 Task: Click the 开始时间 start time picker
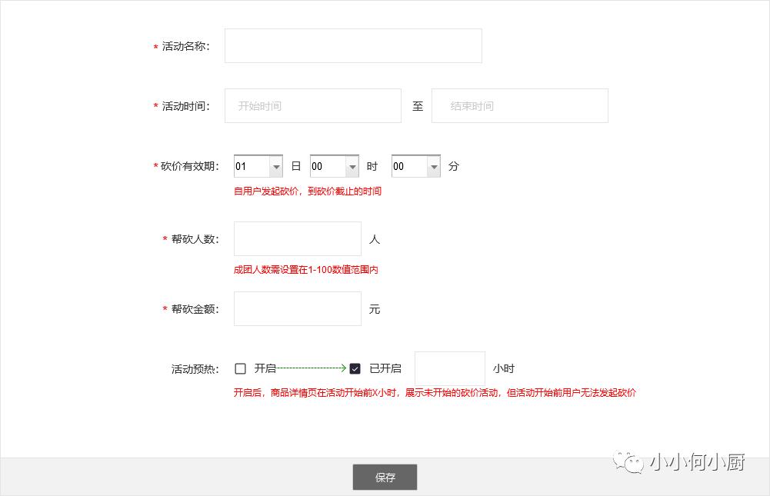coord(312,105)
